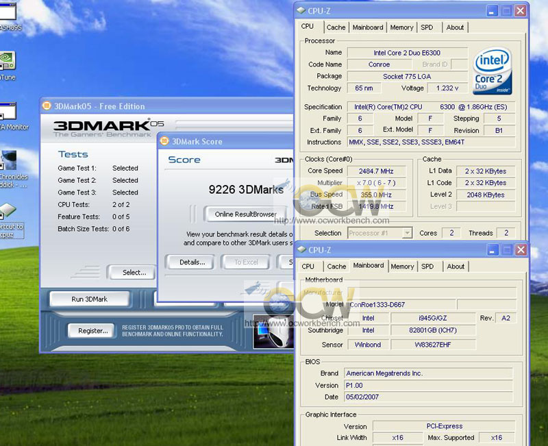Click the 9226 3DMarks score text

tap(246, 189)
